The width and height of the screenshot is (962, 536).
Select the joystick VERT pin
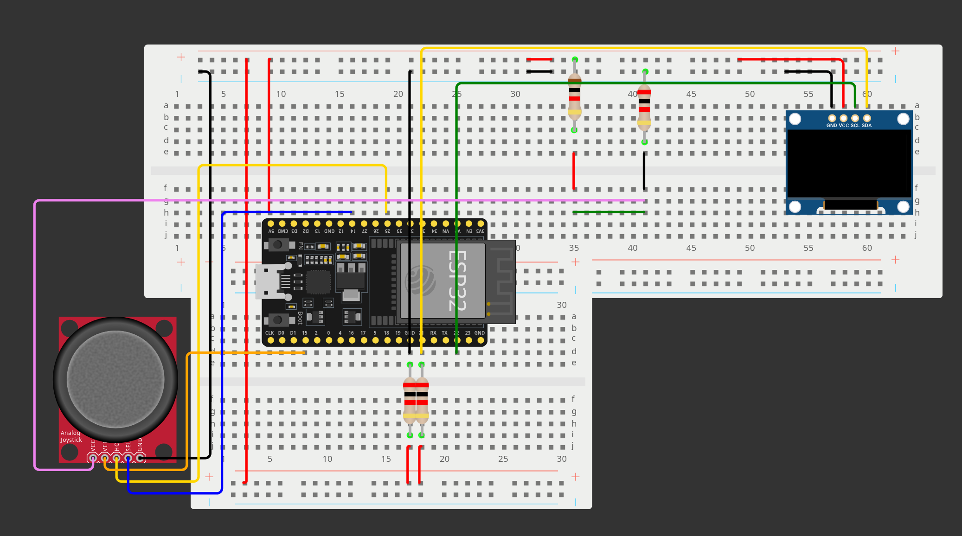[105, 459]
